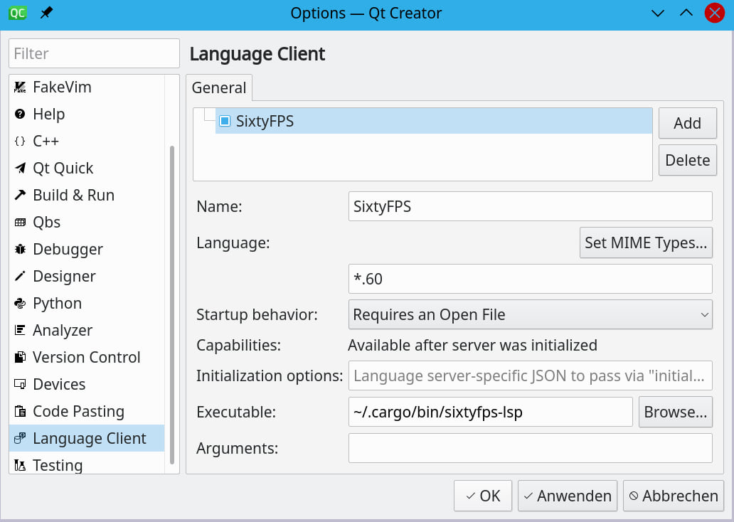734x522 pixels.
Task: Click the Delete server button
Action: tap(687, 160)
